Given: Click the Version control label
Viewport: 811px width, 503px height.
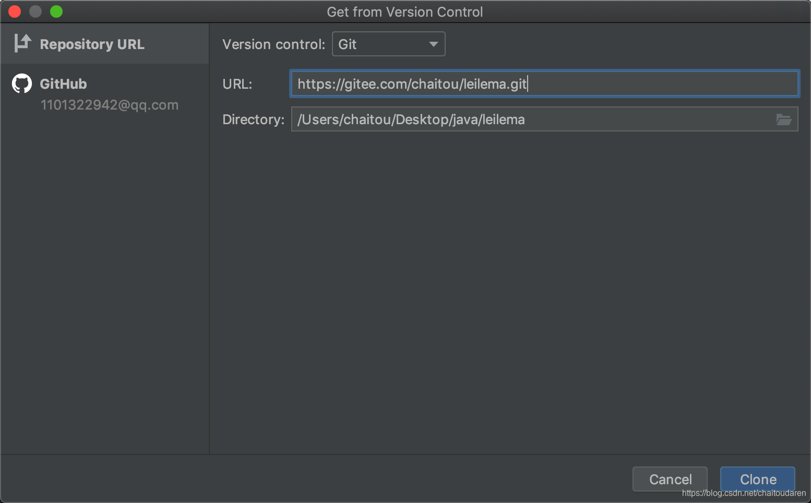Looking at the screenshot, I should pos(274,44).
